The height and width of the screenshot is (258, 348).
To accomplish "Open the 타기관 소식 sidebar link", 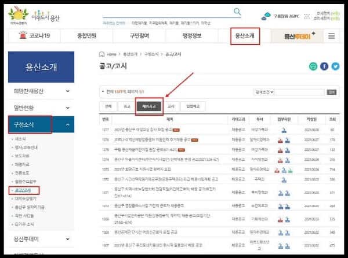I will tap(24, 224).
